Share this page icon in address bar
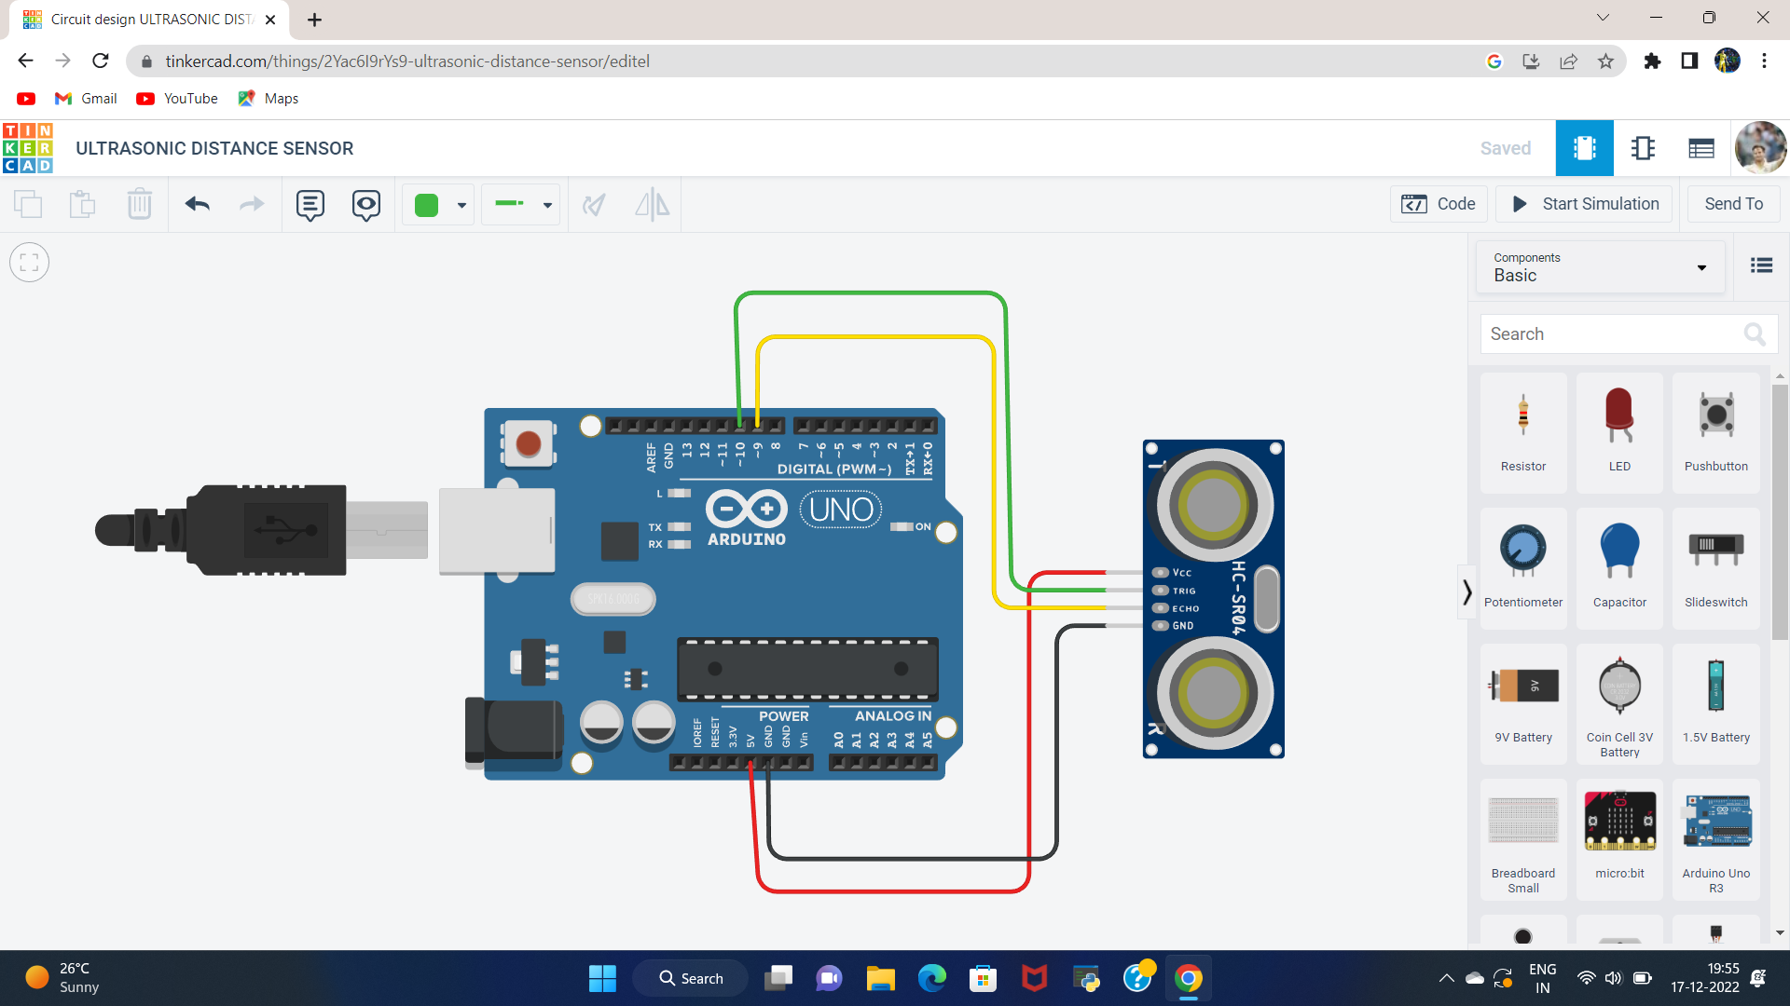 tap(1568, 61)
